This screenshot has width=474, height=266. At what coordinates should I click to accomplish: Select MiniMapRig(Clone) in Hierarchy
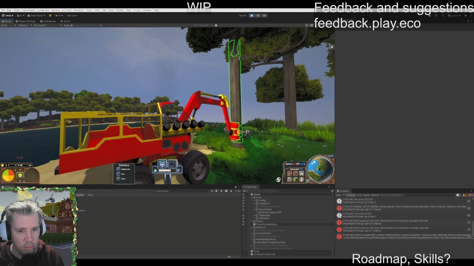(266, 239)
